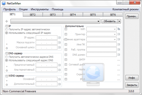This screenshot has width=142, height=95.
Task: Click the large plus icon left of adapter list
Action: (7, 21)
